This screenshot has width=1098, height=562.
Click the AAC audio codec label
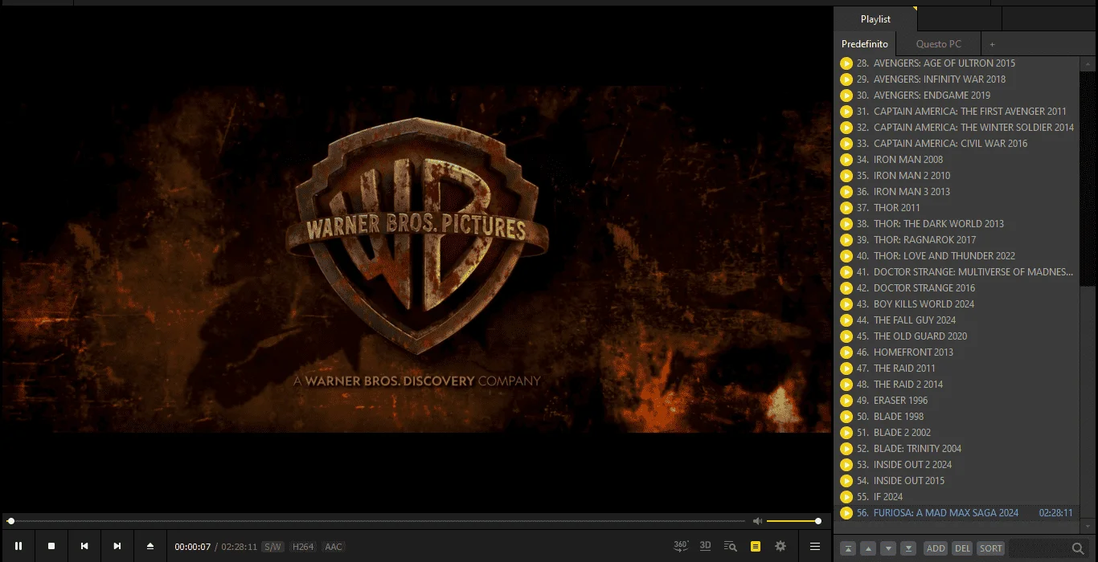pos(334,547)
